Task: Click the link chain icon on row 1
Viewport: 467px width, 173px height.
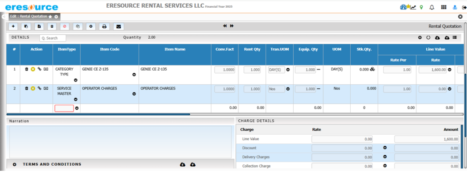Action: (39, 69)
